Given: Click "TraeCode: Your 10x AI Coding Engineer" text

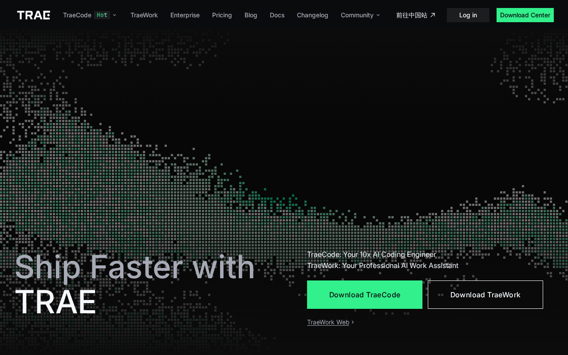Looking at the screenshot, I should (371, 254).
